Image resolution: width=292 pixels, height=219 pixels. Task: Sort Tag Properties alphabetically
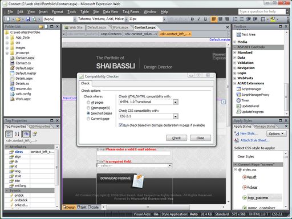[x=17, y=134]
